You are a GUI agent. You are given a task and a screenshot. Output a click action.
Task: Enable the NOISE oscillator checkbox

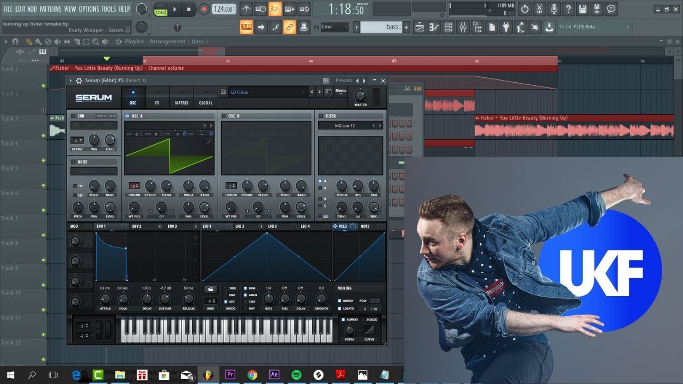pyautogui.click(x=73, y=162)
